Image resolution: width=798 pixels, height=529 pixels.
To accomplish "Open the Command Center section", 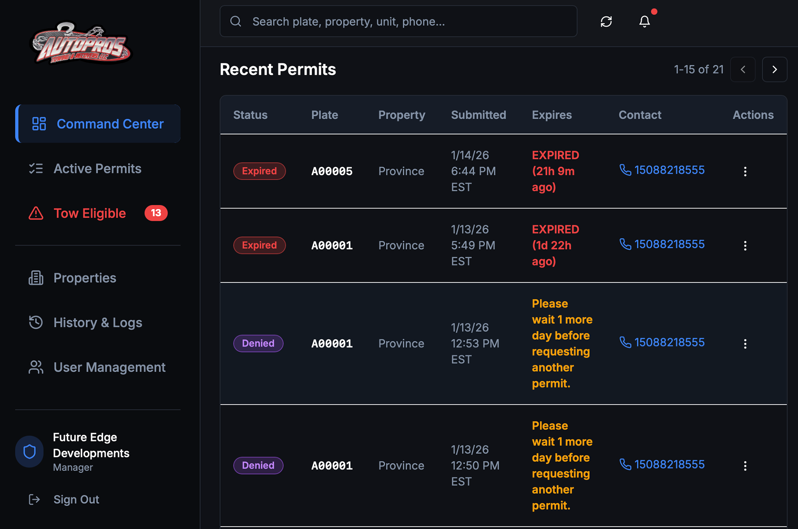I will tap(98, 124).
